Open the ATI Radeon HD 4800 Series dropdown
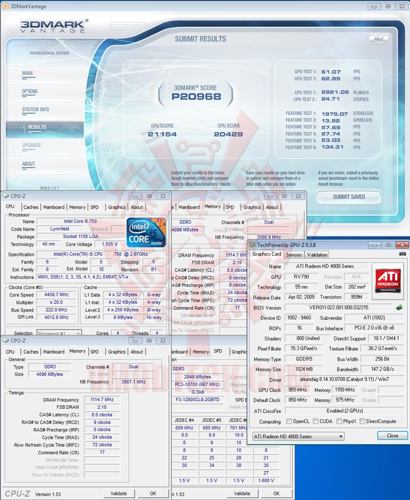Image resolution: width=410 pixels, height=500 pixels. point(298,436)
